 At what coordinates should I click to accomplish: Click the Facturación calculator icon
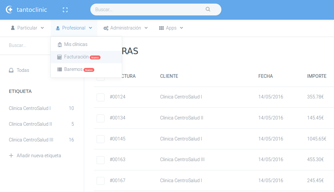pos(59,57)
